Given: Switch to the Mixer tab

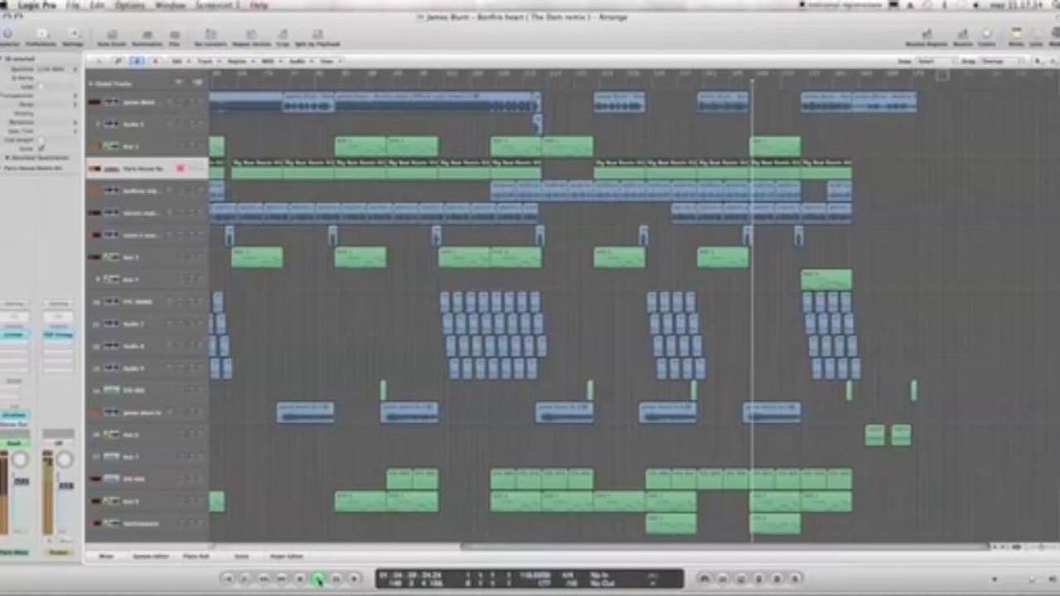Looking at the screenshot, I should [106, 556].
